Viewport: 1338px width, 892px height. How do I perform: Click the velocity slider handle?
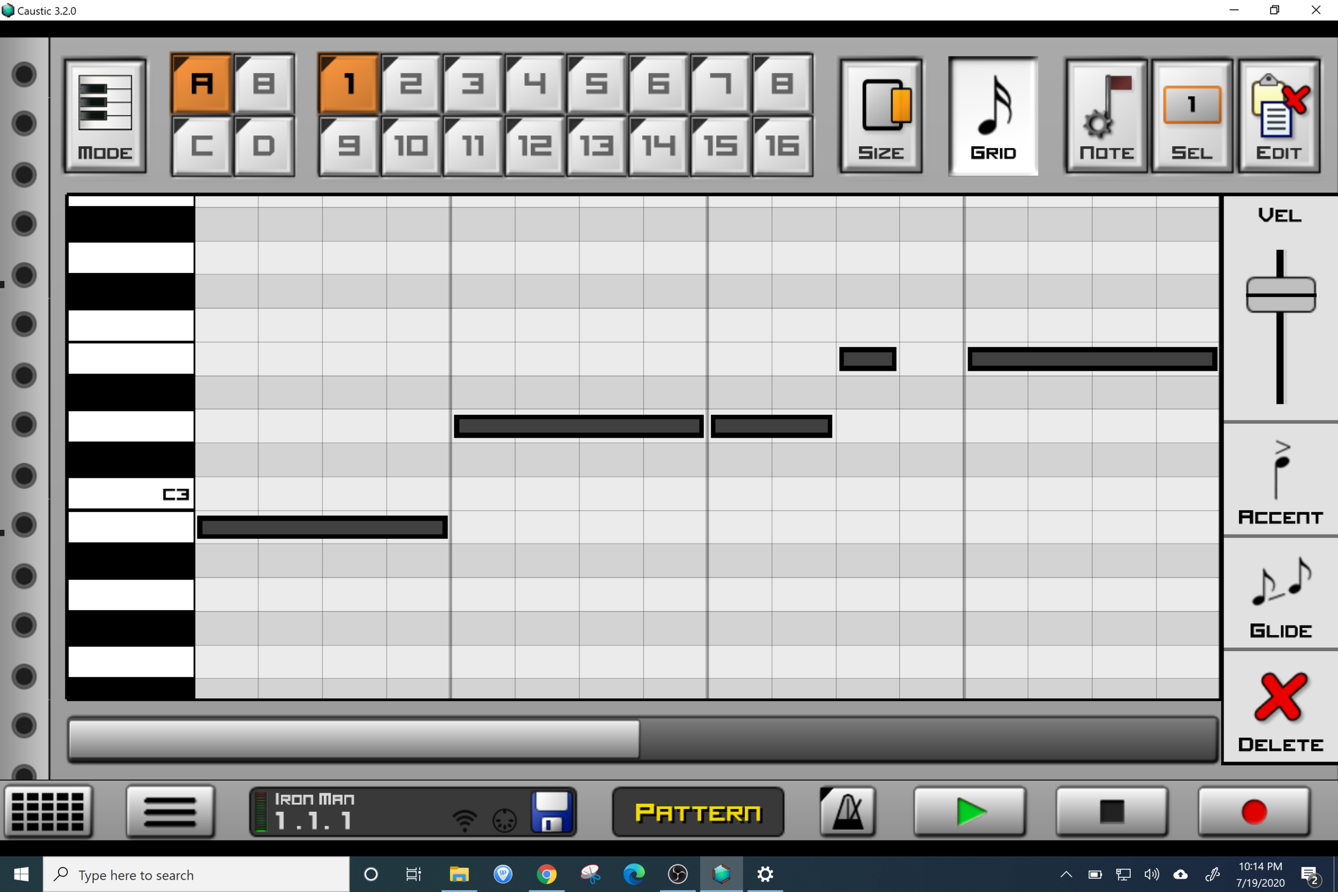coord(1281,295)
